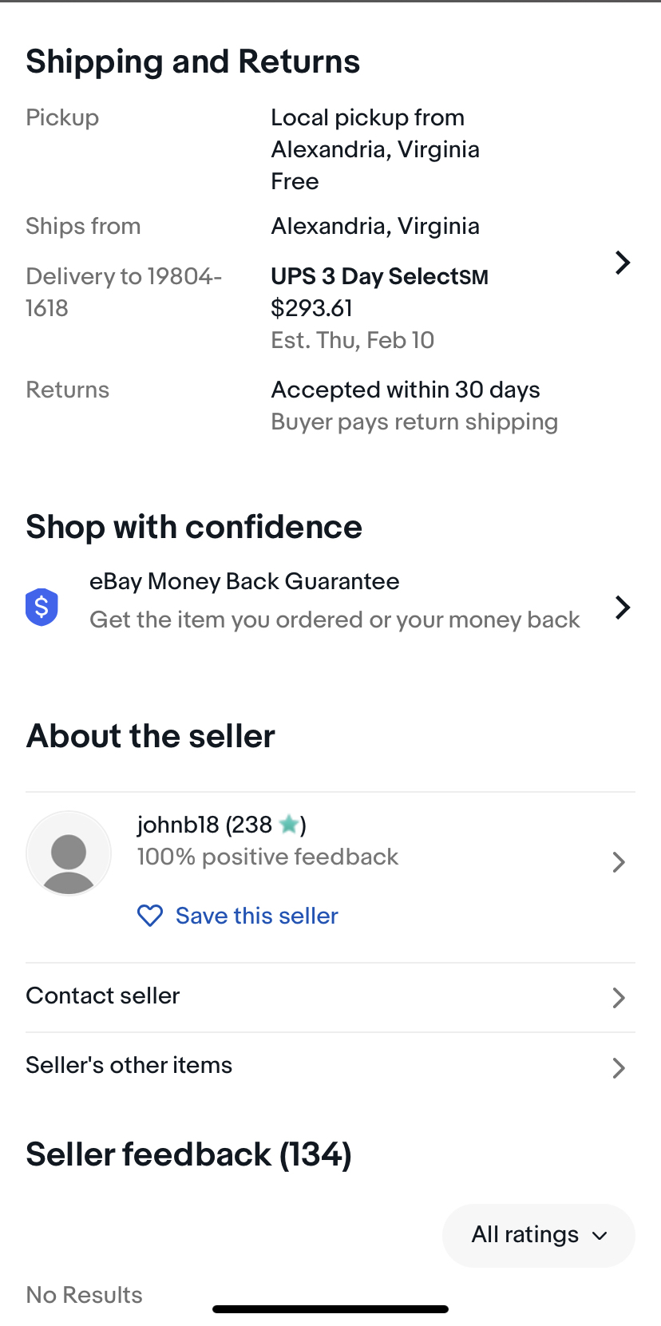This screenshot has height=1326, width=661.
Task: Tap the home indicator bar at bottom
Action: pyautogui.click(x=330, y=1309)
